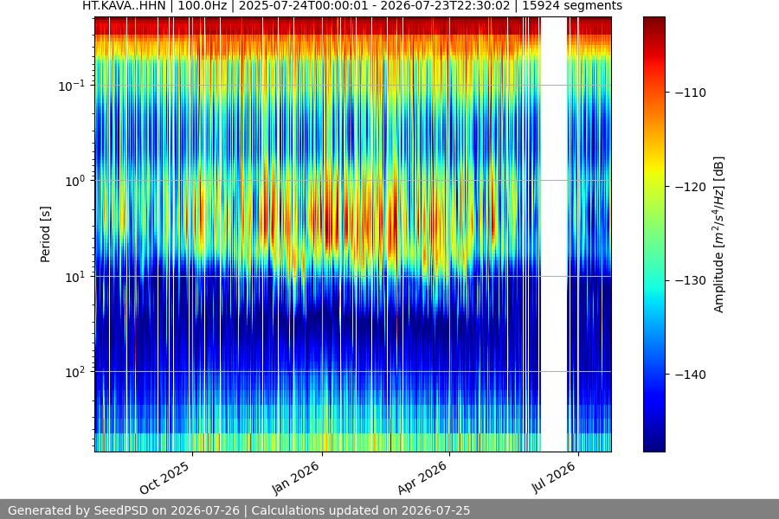The image size is (779, 519).
Task: Click the amplitude colorbar gradient
Action: coord(653,234)
